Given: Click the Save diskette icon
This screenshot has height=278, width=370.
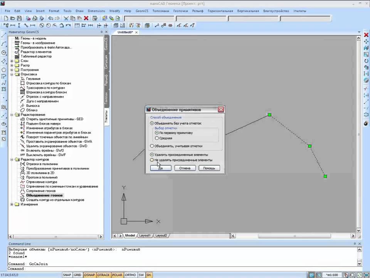Looking at the screenshot, I should coord(19,18).
